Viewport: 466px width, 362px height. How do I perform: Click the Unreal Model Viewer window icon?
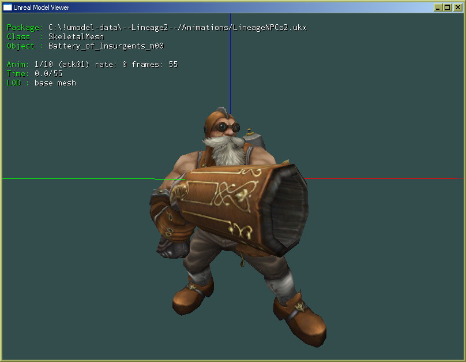coord(7,8)
